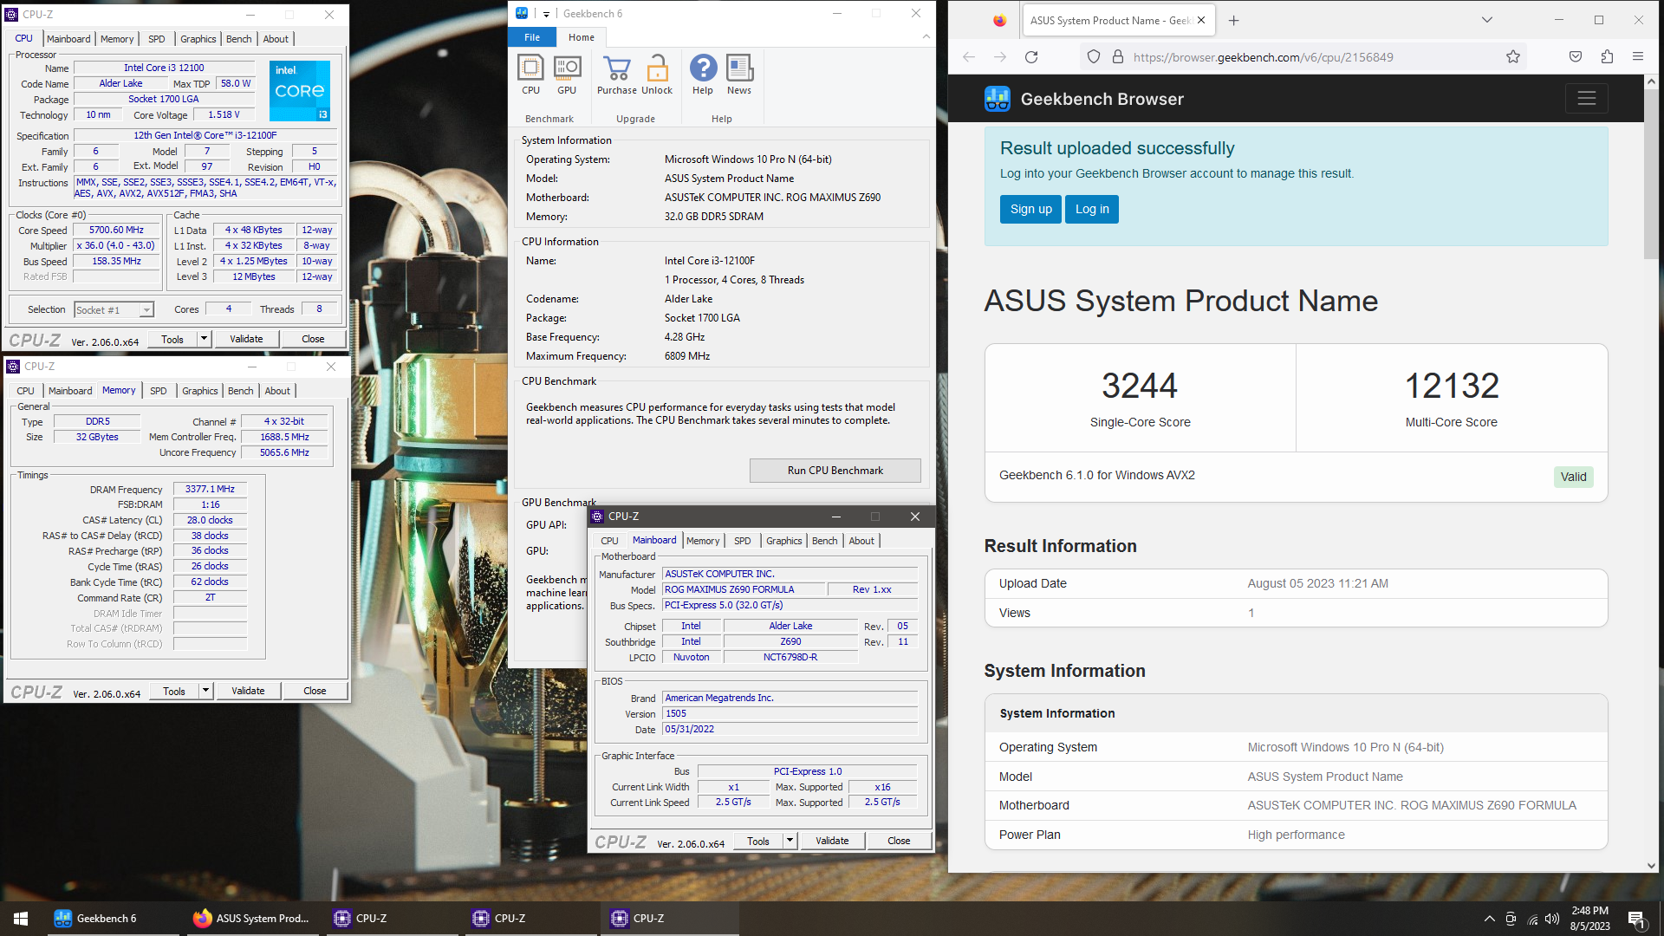List all tabs dropdown in Firefox
Image resolution: width=1664 pixels, height=936 pixels.
click(1487, 20)
